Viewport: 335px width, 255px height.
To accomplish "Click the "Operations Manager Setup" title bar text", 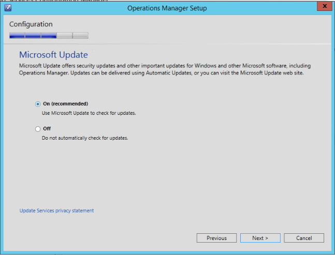I will click(167, 7).
